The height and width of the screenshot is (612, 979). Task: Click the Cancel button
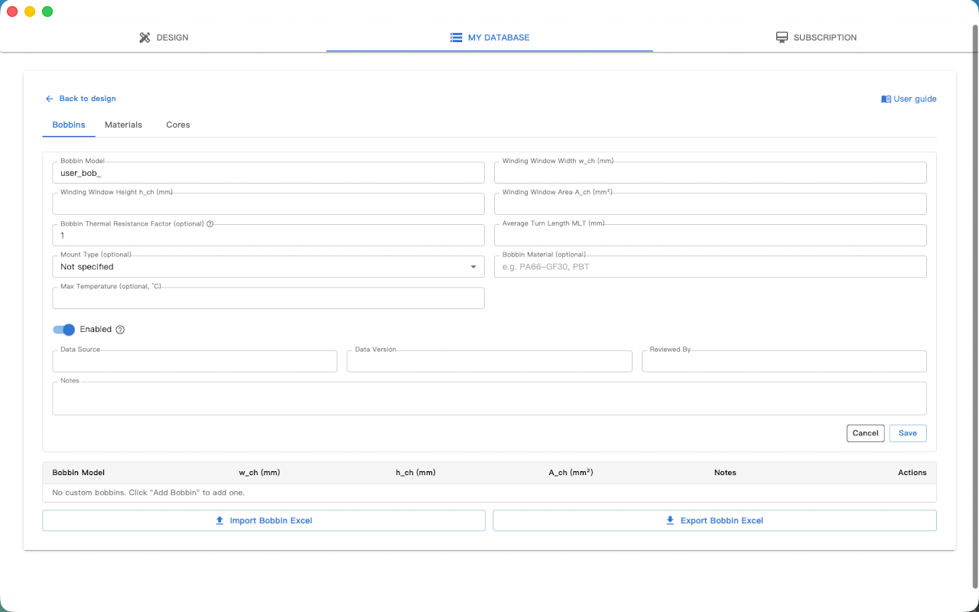click(866, 433)
